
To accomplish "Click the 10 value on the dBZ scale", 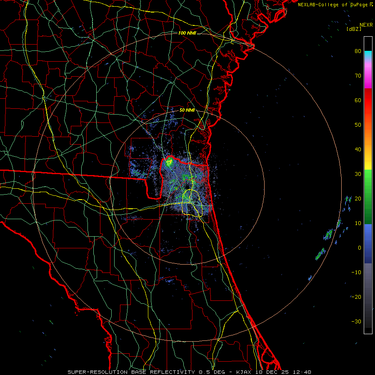I will pyautogui.click(x=358, y=223).
